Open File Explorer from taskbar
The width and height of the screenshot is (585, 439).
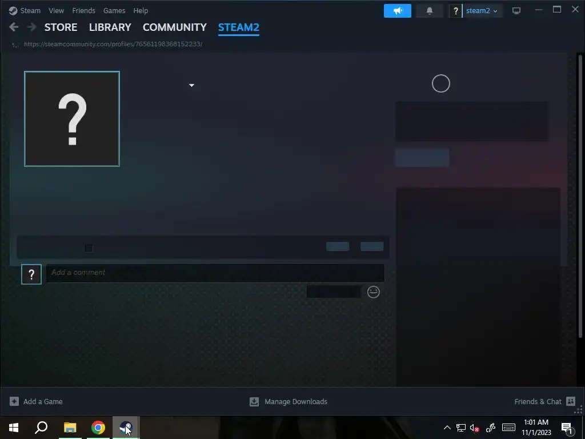coord(70,428)
